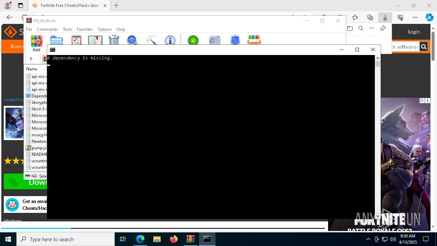Image resolution: width=437 pixels, height=246 pixels.
Task: Click the Home breadcrumb link
Action: click(9, 100)
